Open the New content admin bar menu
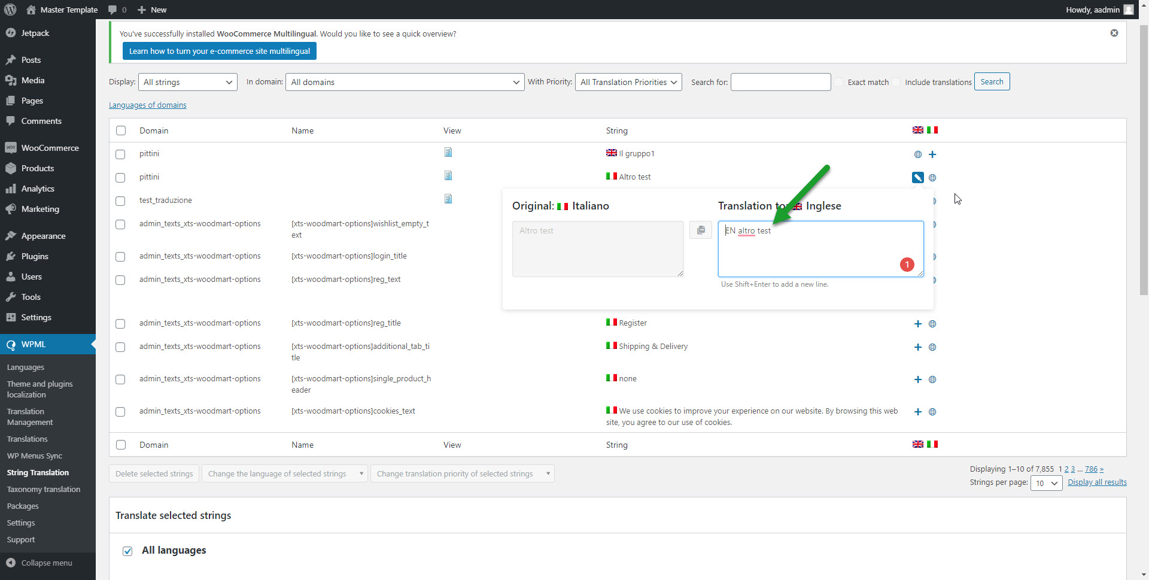This screenshot has width=1149, height=580. coord(152,10)
